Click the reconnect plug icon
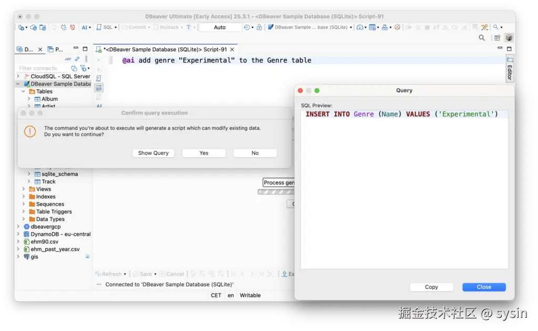Image resolution: width=538 pixels, height=331 pixels. (x=64, y=27)
